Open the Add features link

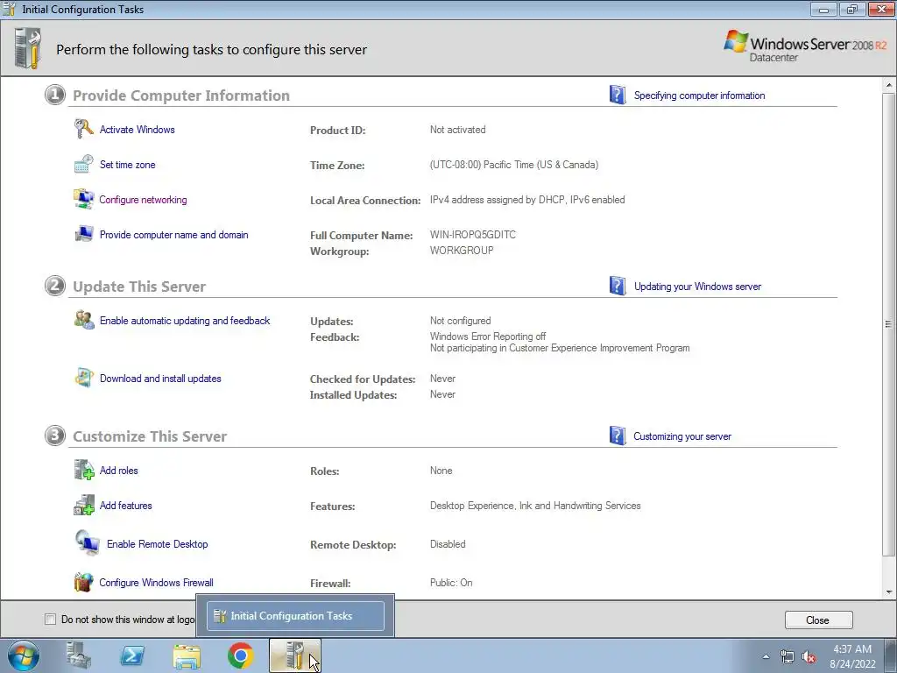point(126,506)
